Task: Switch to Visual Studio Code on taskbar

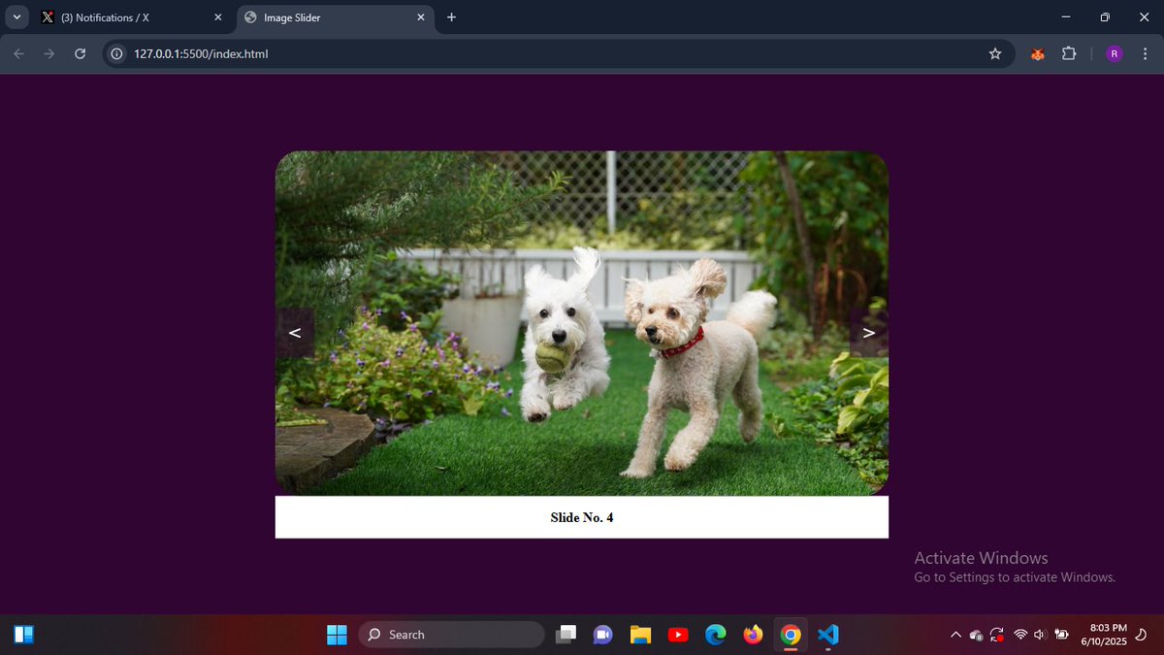Action: tap(827, 635)
